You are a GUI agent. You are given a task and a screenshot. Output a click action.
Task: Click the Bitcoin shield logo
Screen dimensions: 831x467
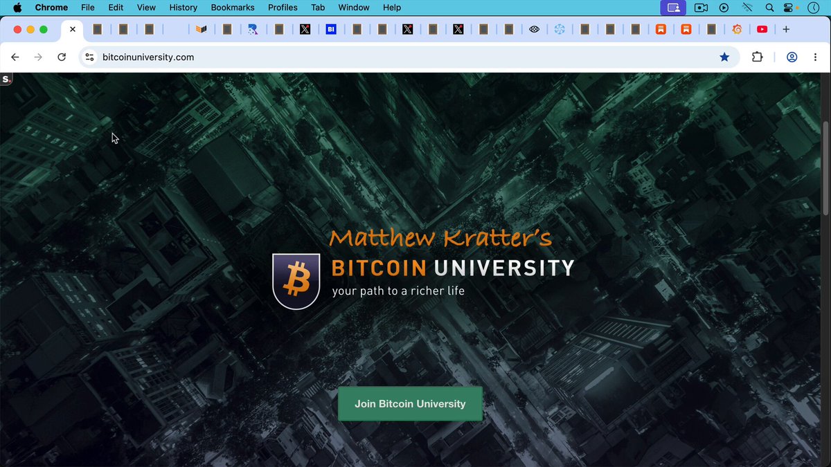(296, 281)
